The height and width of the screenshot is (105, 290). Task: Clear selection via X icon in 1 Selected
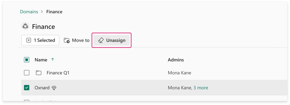point(29,40)
